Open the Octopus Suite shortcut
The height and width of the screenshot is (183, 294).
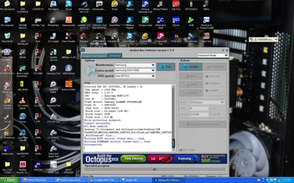pyautogui.click(x=145, y=21)
